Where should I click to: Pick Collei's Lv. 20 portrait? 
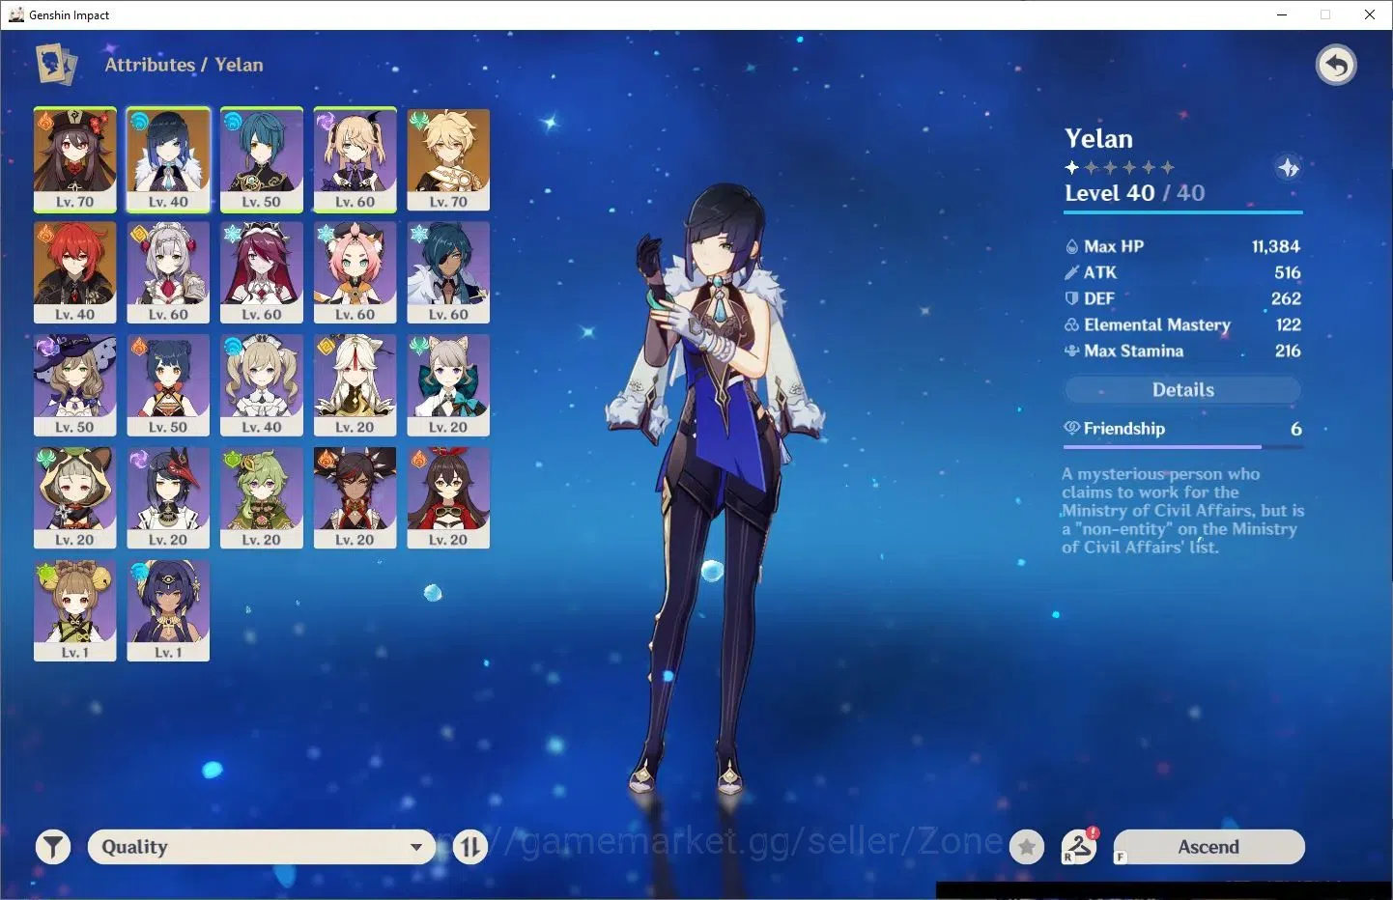coord(262,497)
